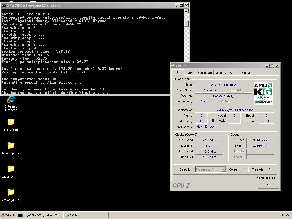Open the About tab in CPU-Z
This screenshot has width=292, height=219.
pyautogui.click(x=246, y=73)
